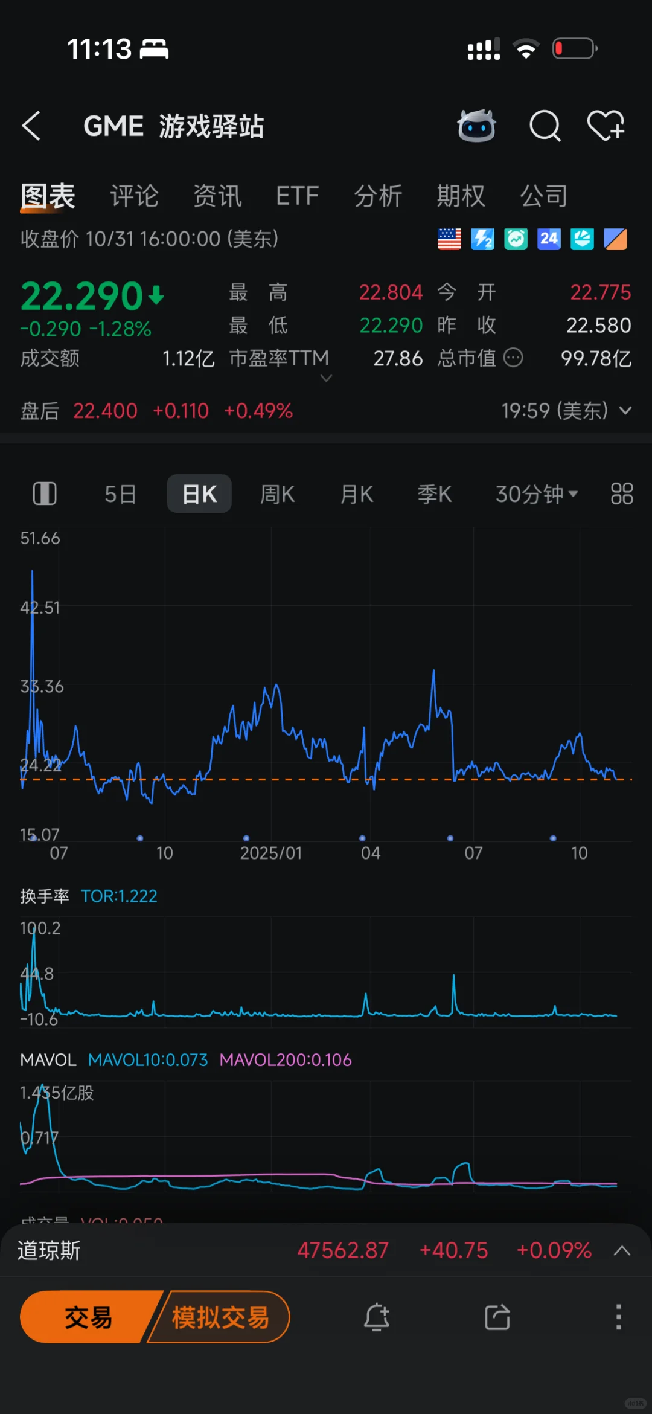Tap the 成交额 value 1.12亿
Image resolution: width=652 pixels, height=1414 pixels.
click(x=188, y=358)
